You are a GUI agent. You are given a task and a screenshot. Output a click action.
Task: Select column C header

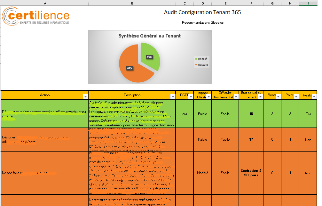[185, 3]
